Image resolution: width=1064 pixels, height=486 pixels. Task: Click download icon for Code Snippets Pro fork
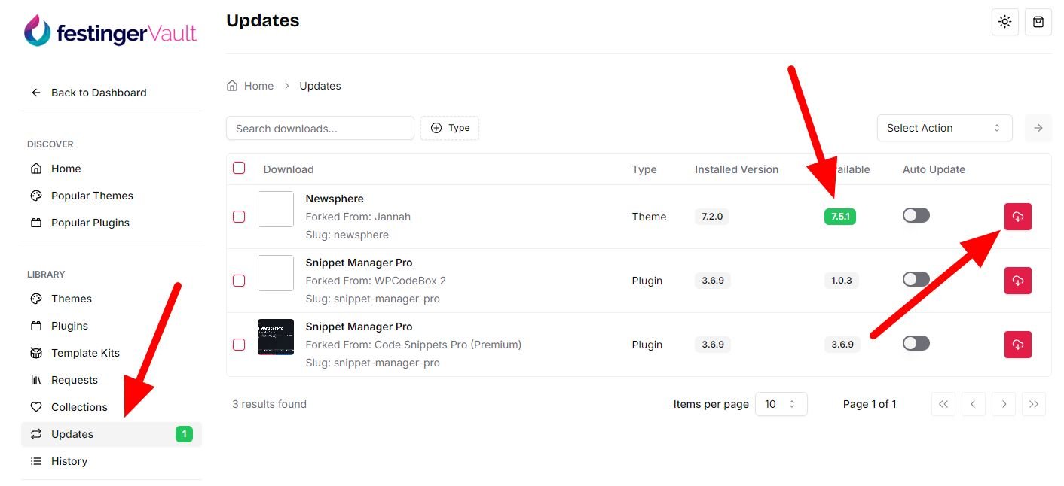1017,345
